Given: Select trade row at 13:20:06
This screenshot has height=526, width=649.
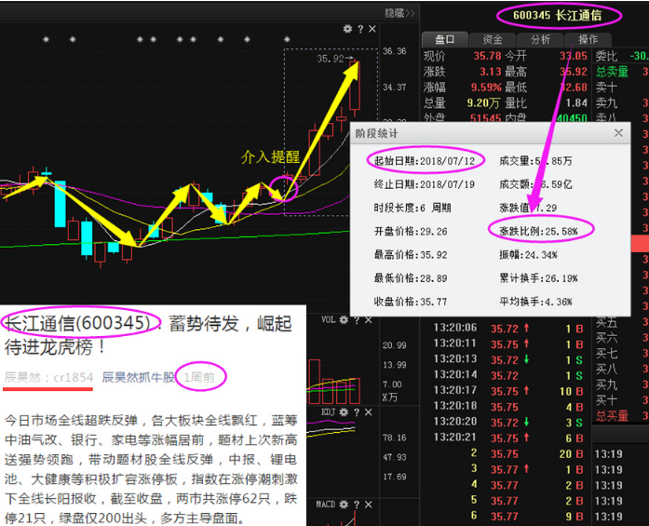Looking at the screenshot, I should pos(508,329).
